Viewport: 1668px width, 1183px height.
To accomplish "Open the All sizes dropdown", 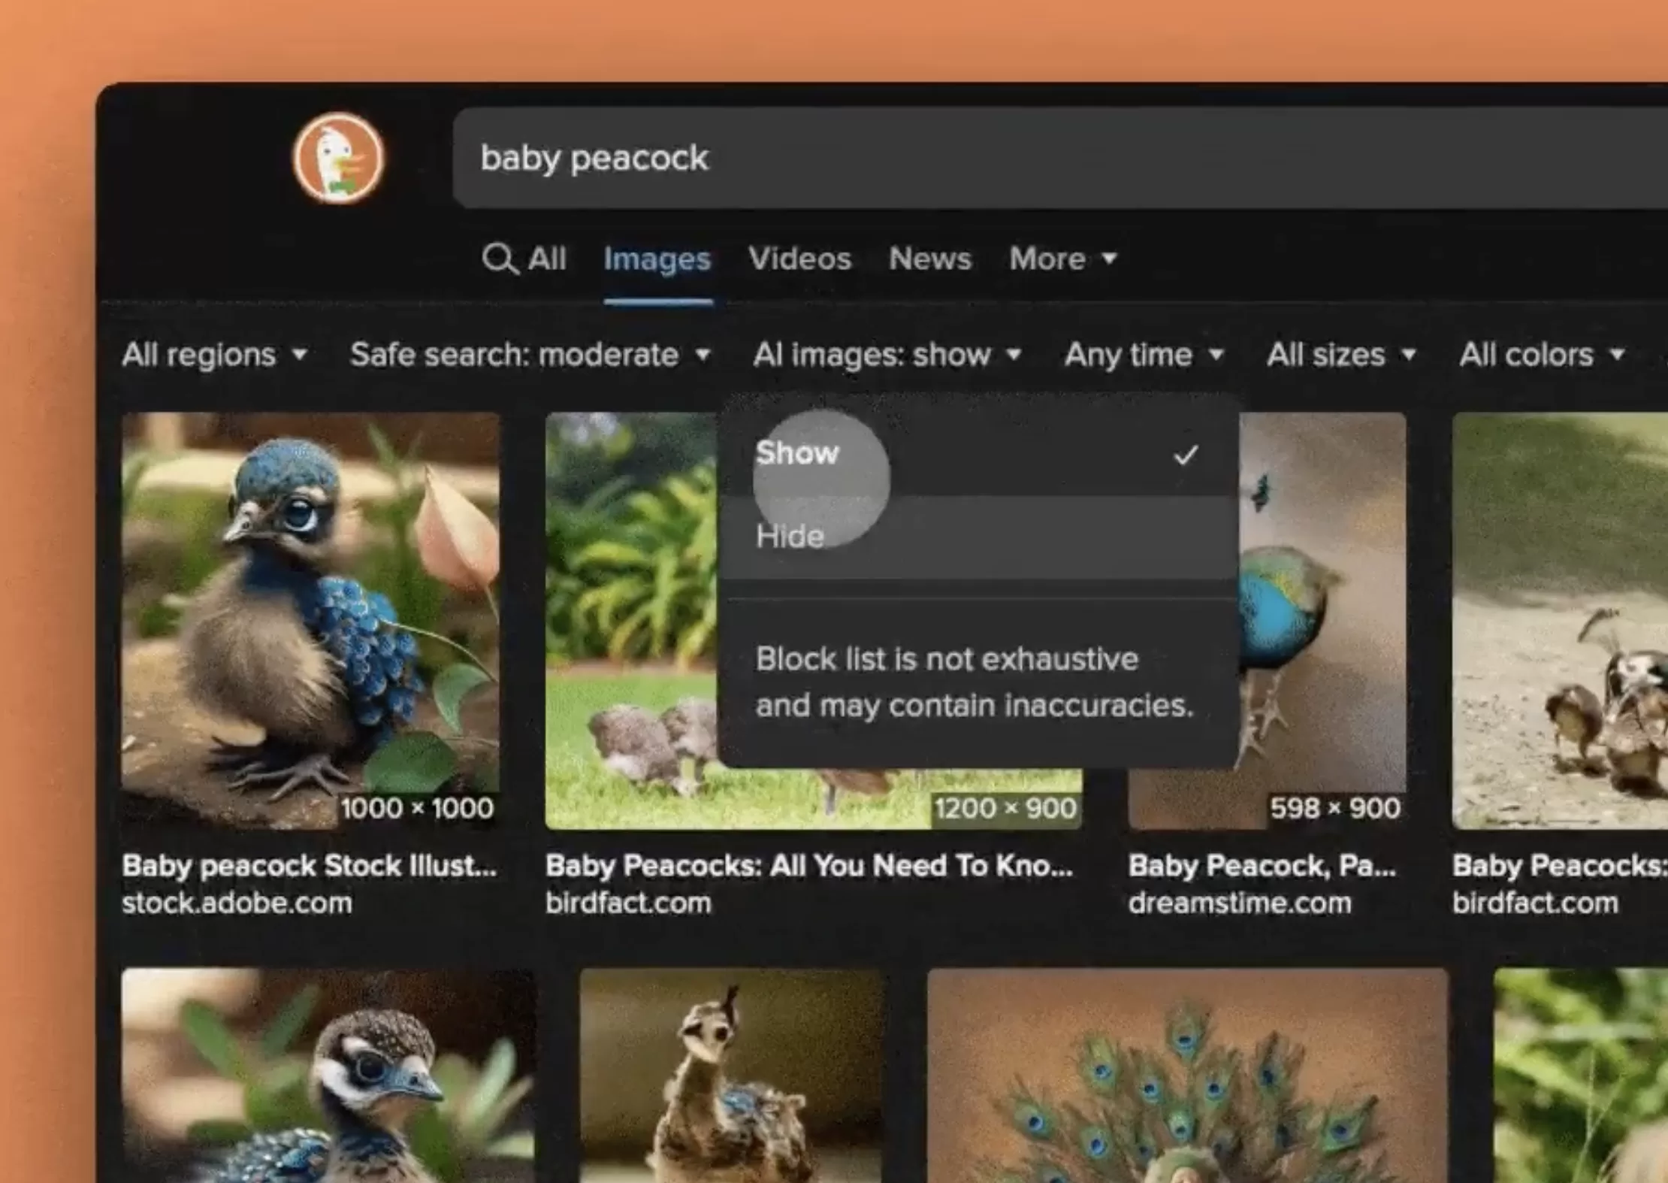I will 1341,354.
